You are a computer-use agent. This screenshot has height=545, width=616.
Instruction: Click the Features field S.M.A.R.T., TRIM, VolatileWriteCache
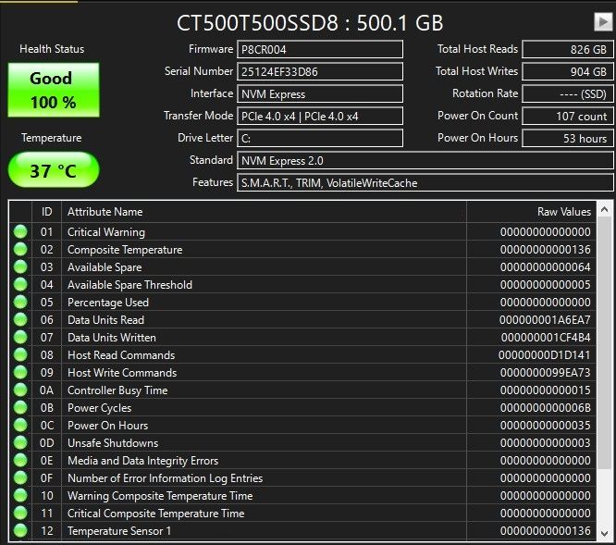(x=425, y=182)
